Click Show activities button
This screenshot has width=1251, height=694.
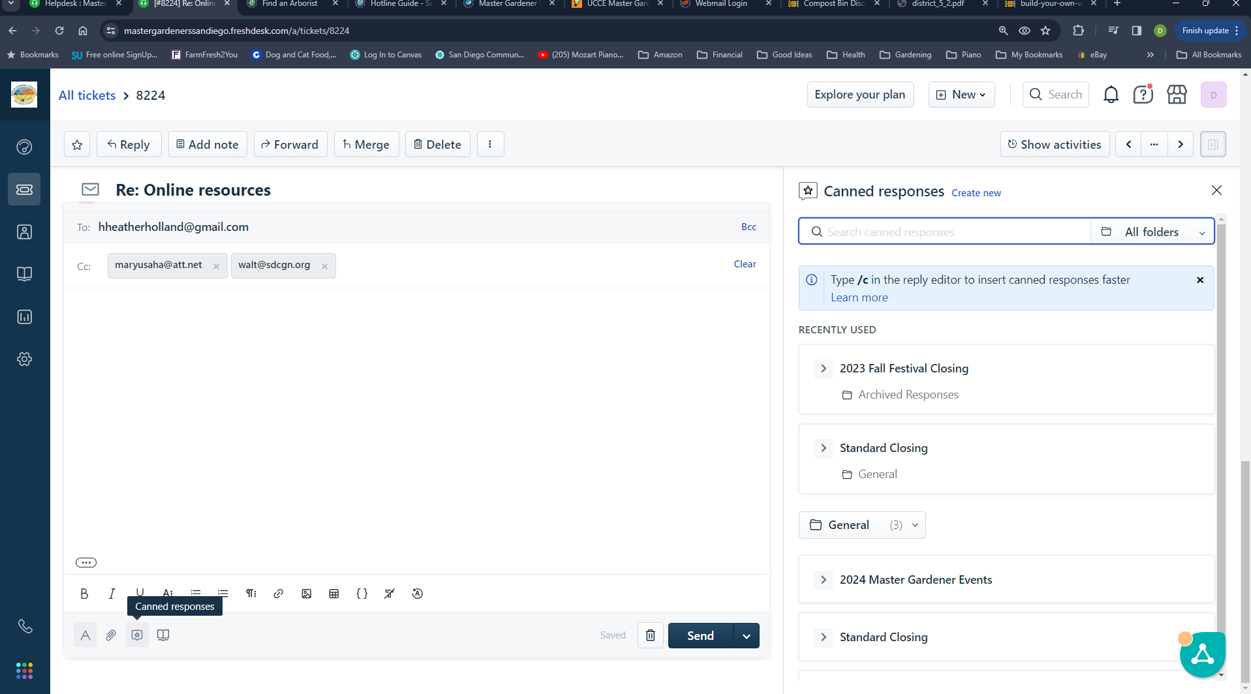[1055, 145]
